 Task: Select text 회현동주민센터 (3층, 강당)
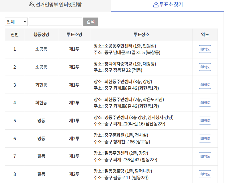point(128,82)
